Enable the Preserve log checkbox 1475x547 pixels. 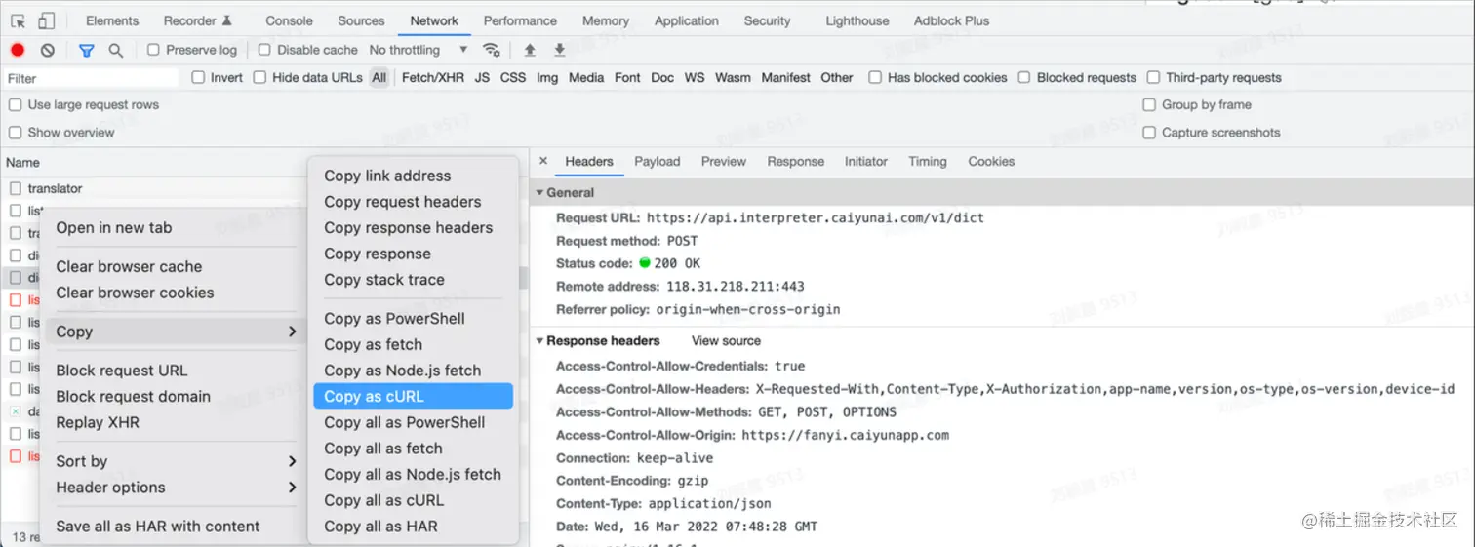tap(153, 50)
